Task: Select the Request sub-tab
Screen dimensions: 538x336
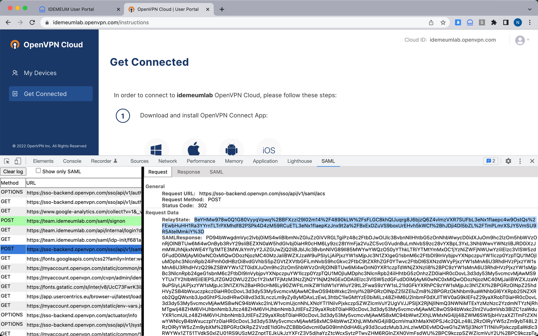Action: [x=158, y=172]
